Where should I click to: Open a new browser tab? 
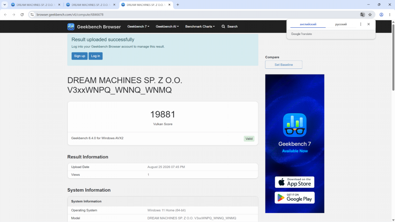tap(177, 5)
